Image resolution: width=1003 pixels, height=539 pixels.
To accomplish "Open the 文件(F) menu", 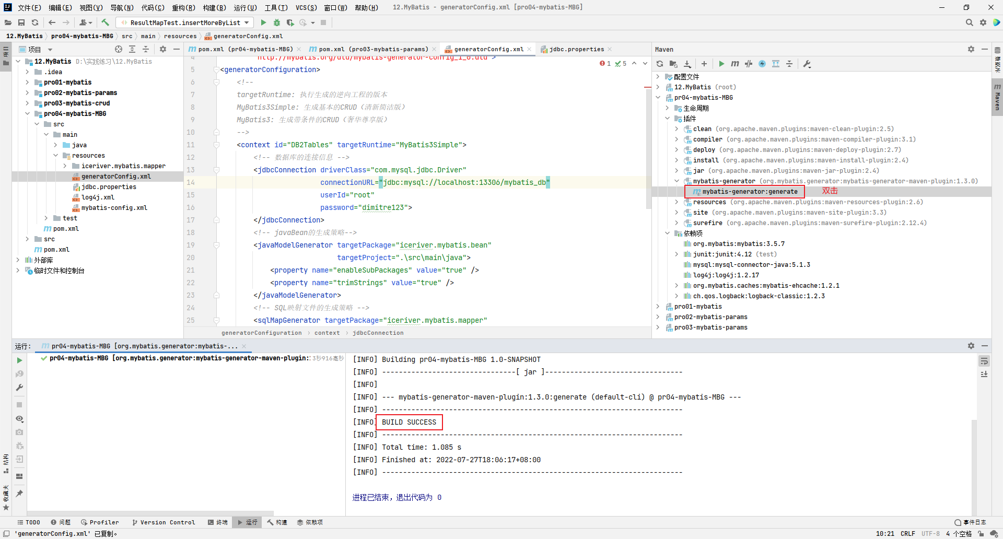I will click(x=29, y=7).
